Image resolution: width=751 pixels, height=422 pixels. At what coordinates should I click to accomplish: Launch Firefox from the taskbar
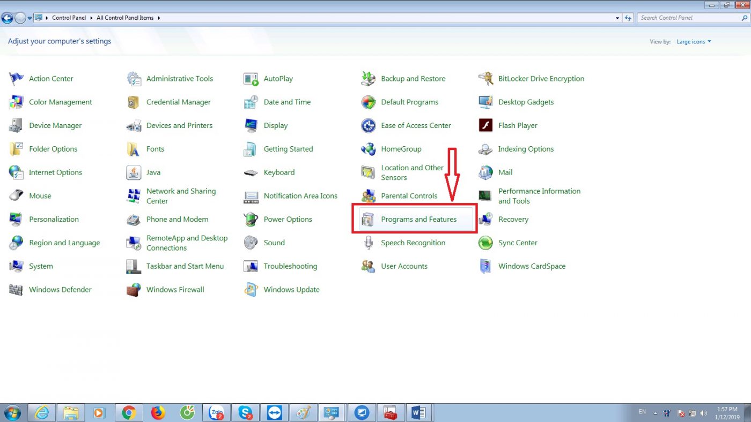(x=158, y=413)
